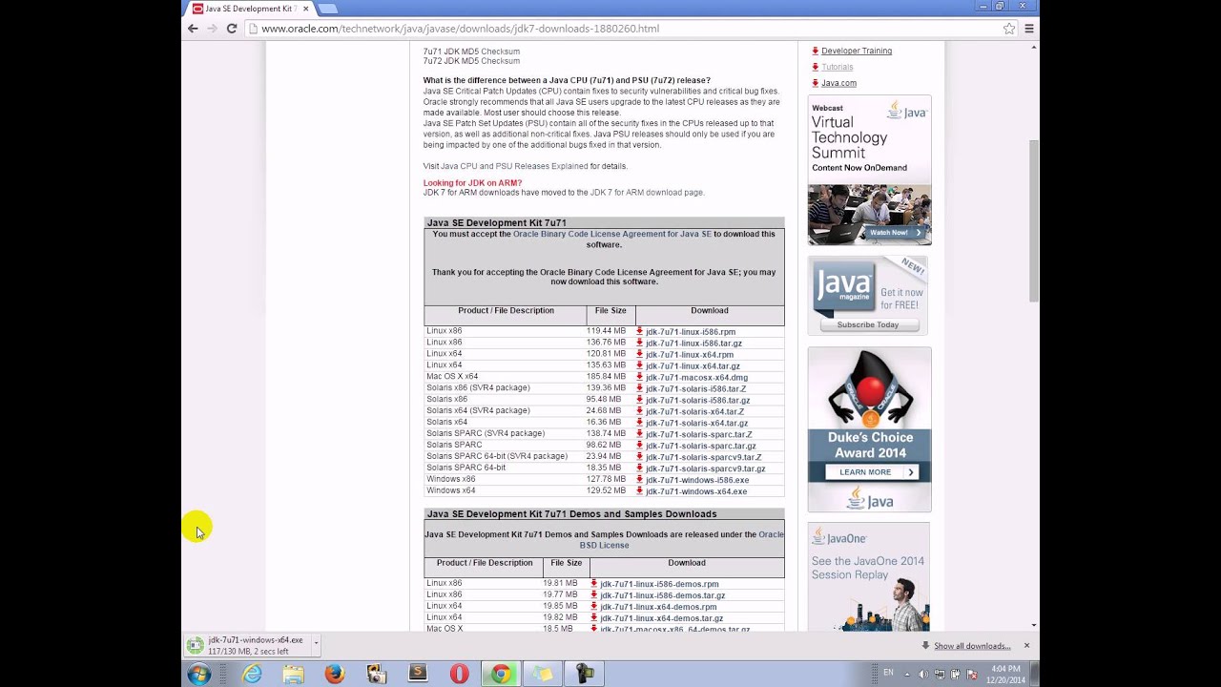
Task: Close the Java SE Development Kit tab
Action: (x=306, y=9)
